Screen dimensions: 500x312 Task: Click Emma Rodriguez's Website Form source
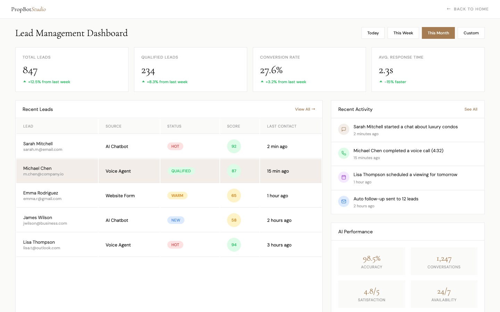click(x=120, y=196)
